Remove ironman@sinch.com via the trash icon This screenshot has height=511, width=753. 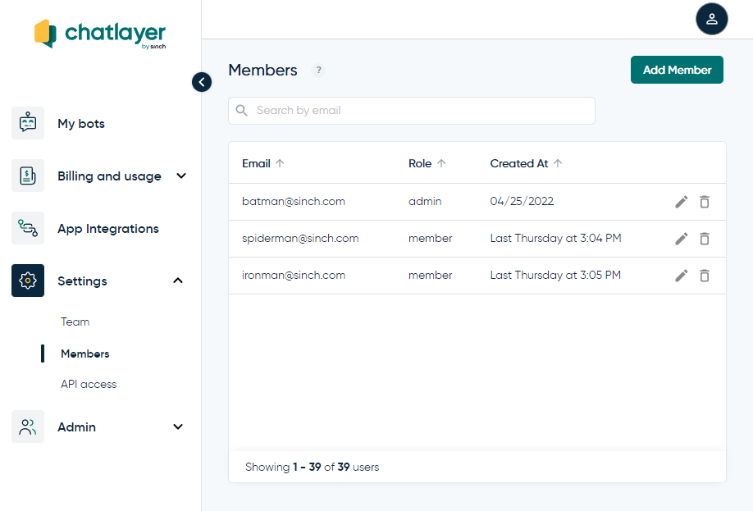point(704,276)
